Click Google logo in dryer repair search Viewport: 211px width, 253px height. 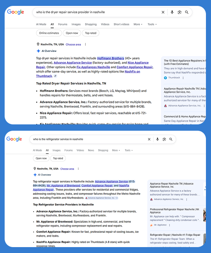point(16,12)
